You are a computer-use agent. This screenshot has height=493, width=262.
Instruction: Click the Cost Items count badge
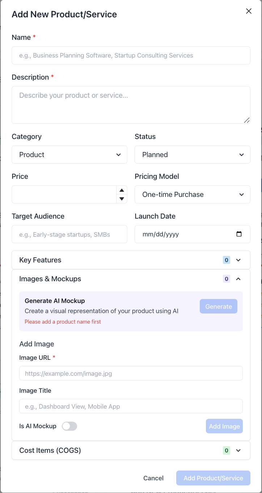coord(227,451)
